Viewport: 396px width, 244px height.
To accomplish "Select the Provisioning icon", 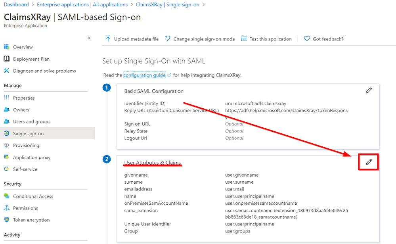I will click(x=6, y=145).
